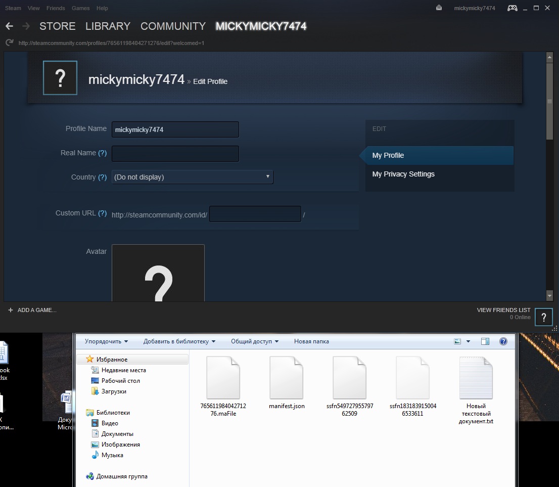
Task: Open My Privacy Settings
Action: (403, 174)
